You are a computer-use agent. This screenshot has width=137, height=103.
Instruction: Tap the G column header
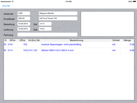pos(6,40)
